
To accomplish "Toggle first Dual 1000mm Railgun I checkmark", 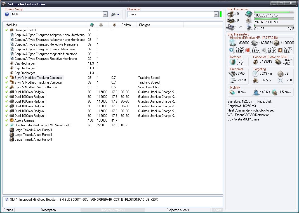I will click(x=7, y=92).
